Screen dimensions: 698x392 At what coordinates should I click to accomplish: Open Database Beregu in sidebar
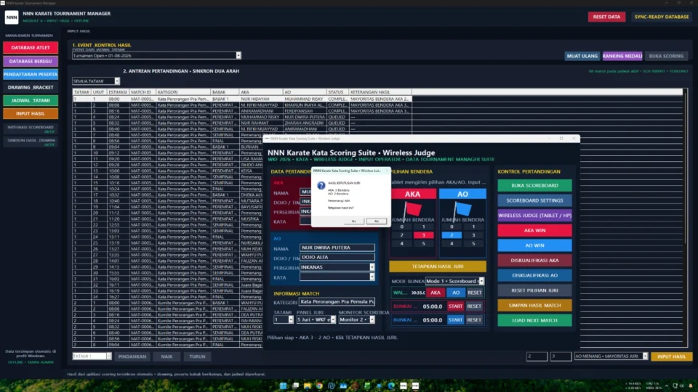pos(31,61)
